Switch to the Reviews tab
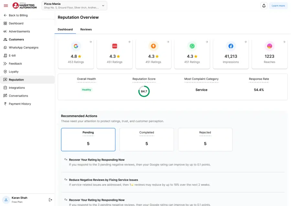 point(86,29)
